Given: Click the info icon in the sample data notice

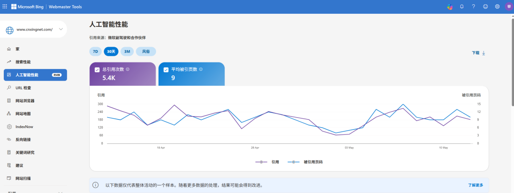Looking at the screenshot, I should tap(95, 185).
